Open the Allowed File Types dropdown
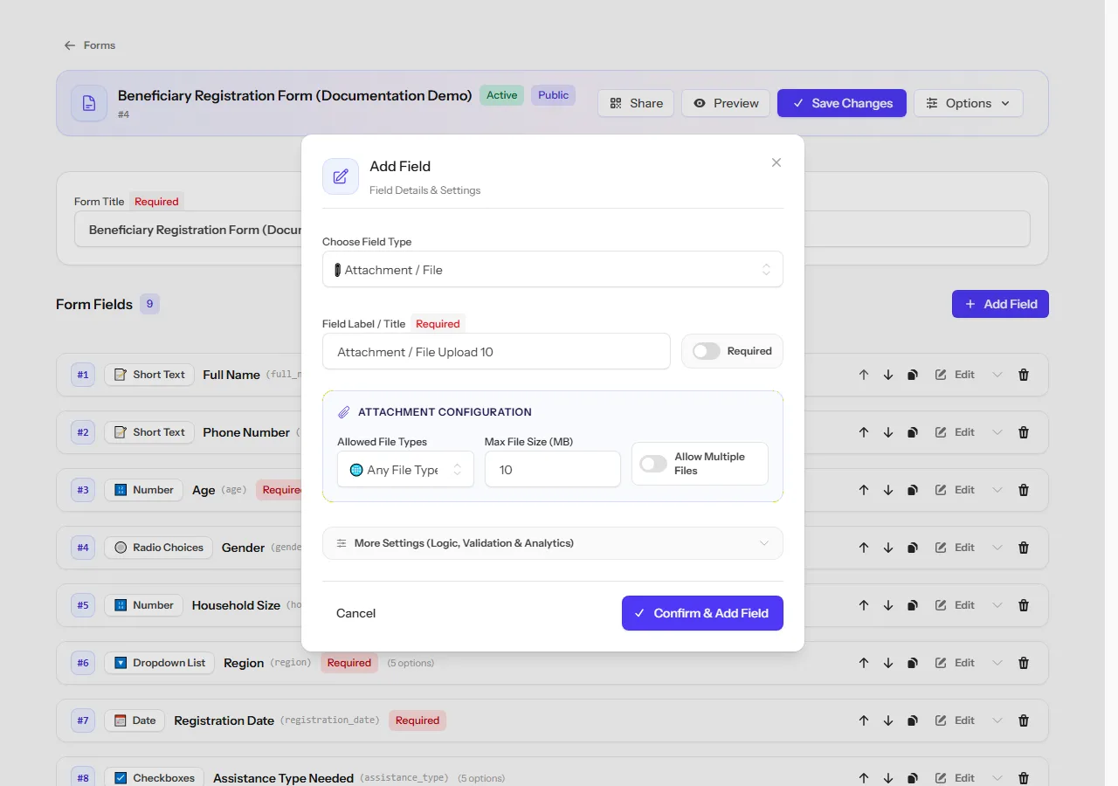The height and width of the screenshot is (786, 1118). coord(405,470)
